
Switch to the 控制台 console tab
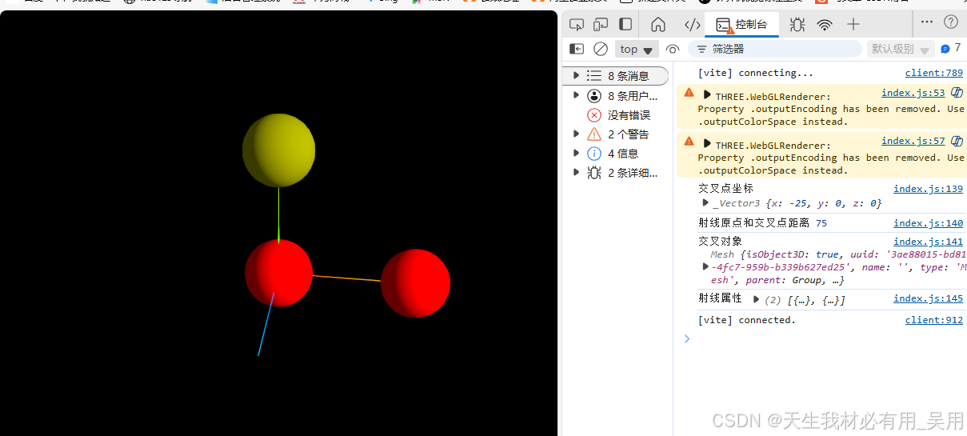click(x=741, y=24)
